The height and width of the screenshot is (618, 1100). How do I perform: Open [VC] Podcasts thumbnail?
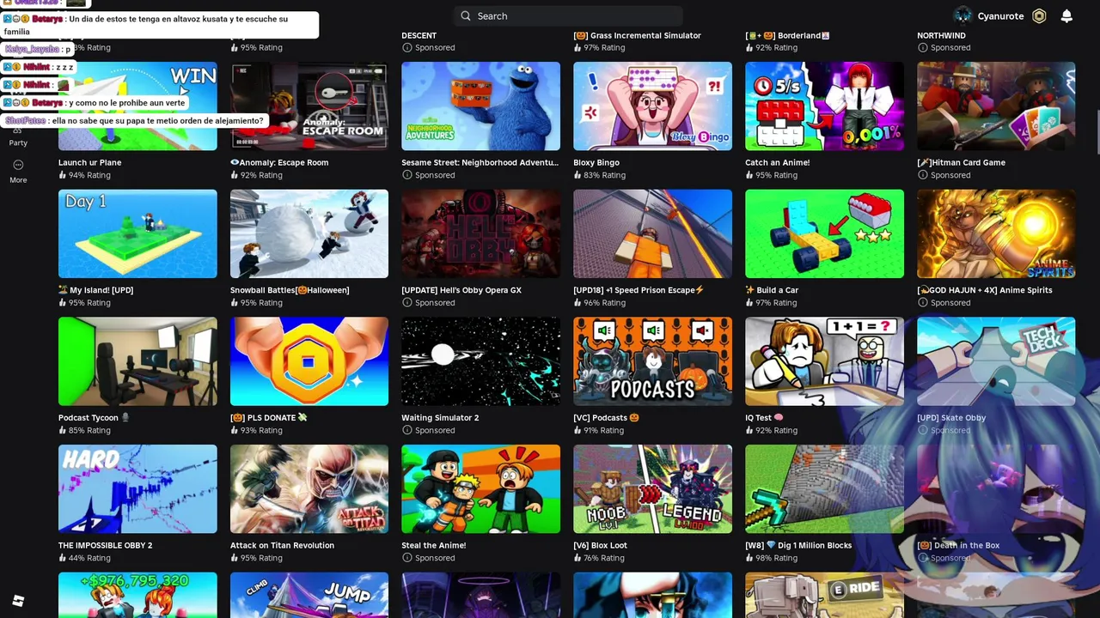652,361
